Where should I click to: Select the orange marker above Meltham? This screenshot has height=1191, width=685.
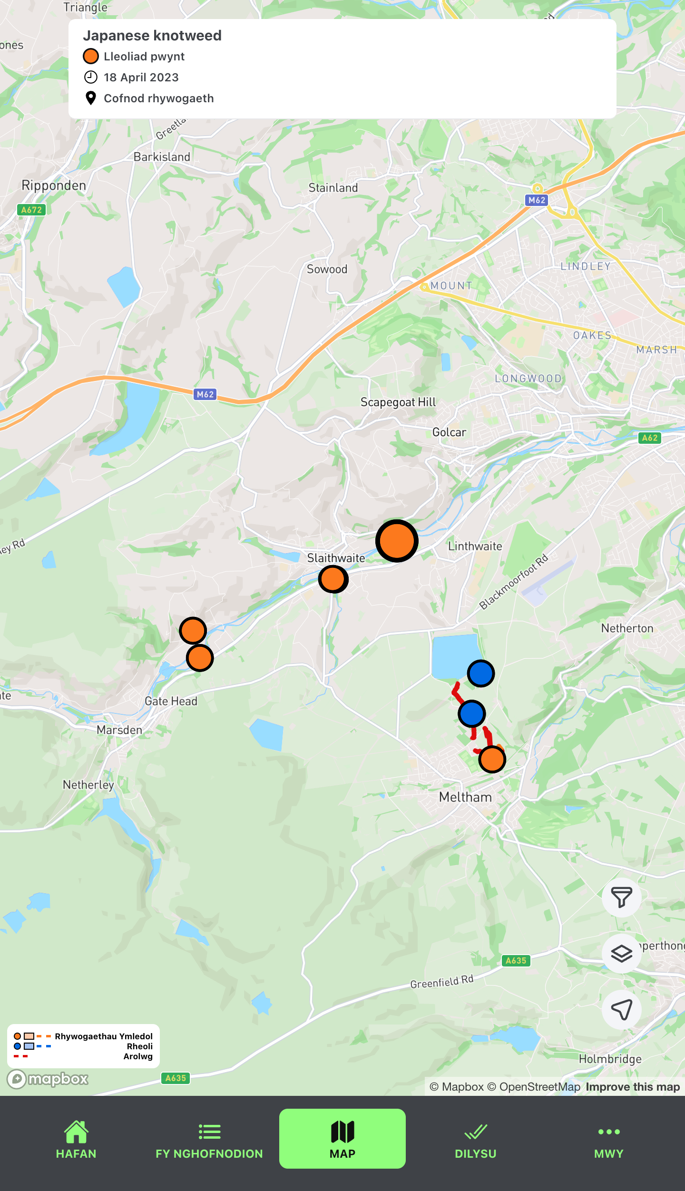coord(492,760)
